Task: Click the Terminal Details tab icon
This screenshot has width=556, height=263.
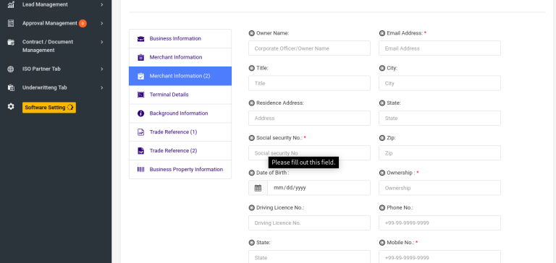Action: [140, 95]
